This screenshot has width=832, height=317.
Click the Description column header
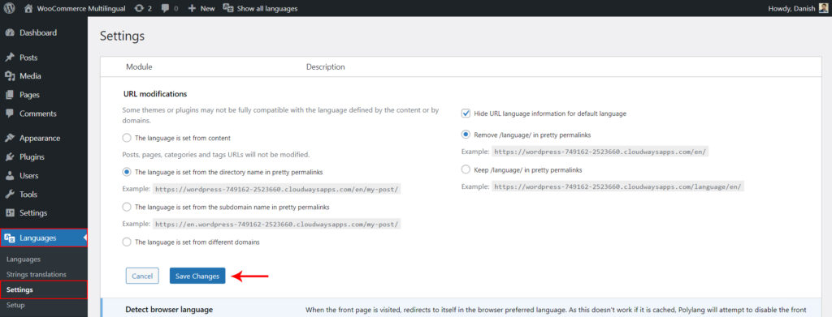coord(325,67)
